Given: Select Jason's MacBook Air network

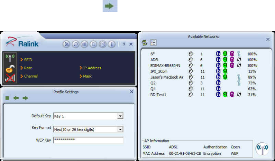Looking at the screenshot, I should (x=167, y=77).
